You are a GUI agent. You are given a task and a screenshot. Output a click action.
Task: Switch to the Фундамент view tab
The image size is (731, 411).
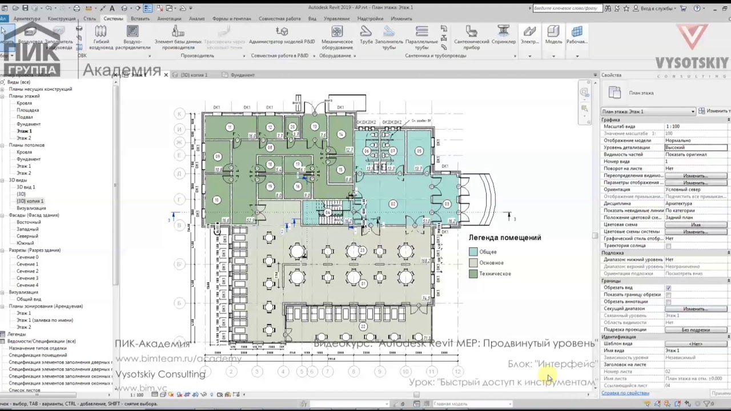(x=243, y=75)
